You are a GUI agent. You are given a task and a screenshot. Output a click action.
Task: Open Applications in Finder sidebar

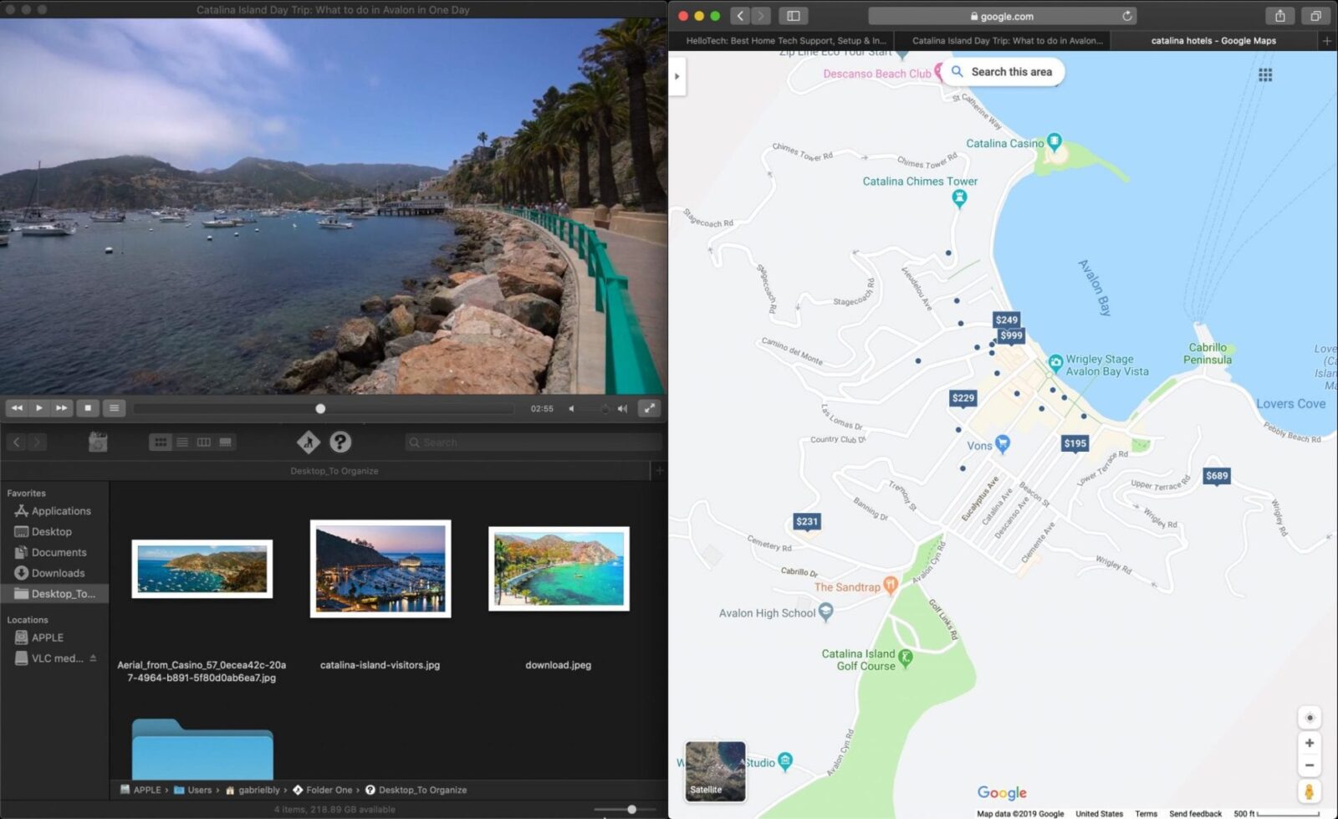point(53,511)
